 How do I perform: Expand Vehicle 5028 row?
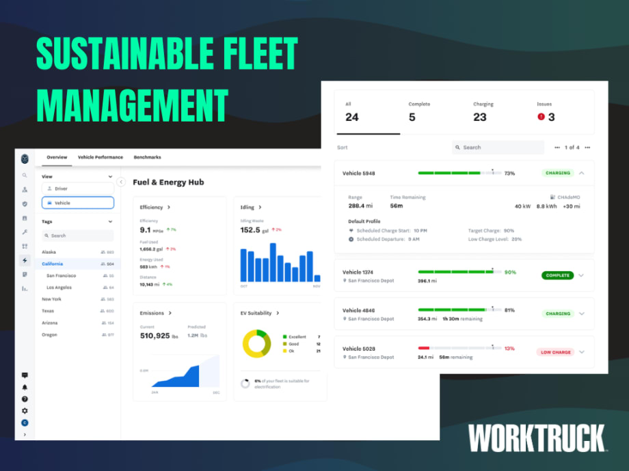pyautogui.click(x=582, y=352)
